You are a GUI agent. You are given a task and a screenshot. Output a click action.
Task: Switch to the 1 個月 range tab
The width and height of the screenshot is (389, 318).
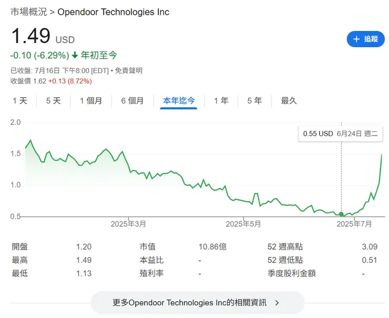coord(91,101)
